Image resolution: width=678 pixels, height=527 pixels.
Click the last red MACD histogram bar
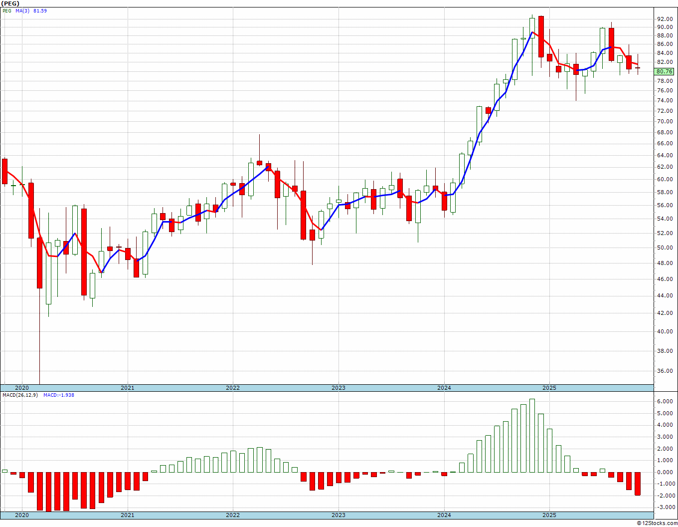point(638,484)
